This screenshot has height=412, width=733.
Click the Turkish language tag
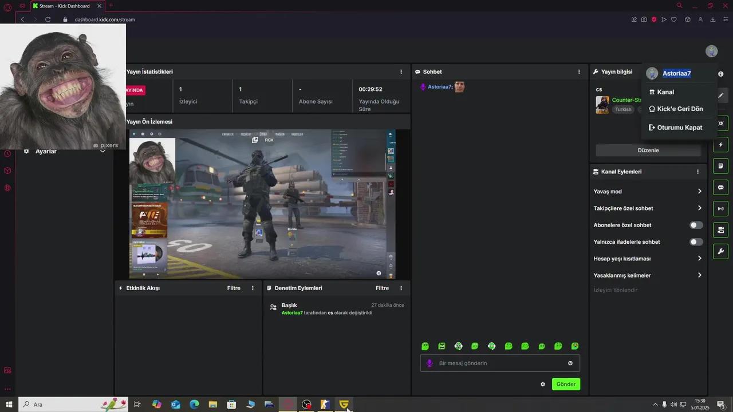pos(623,109)
